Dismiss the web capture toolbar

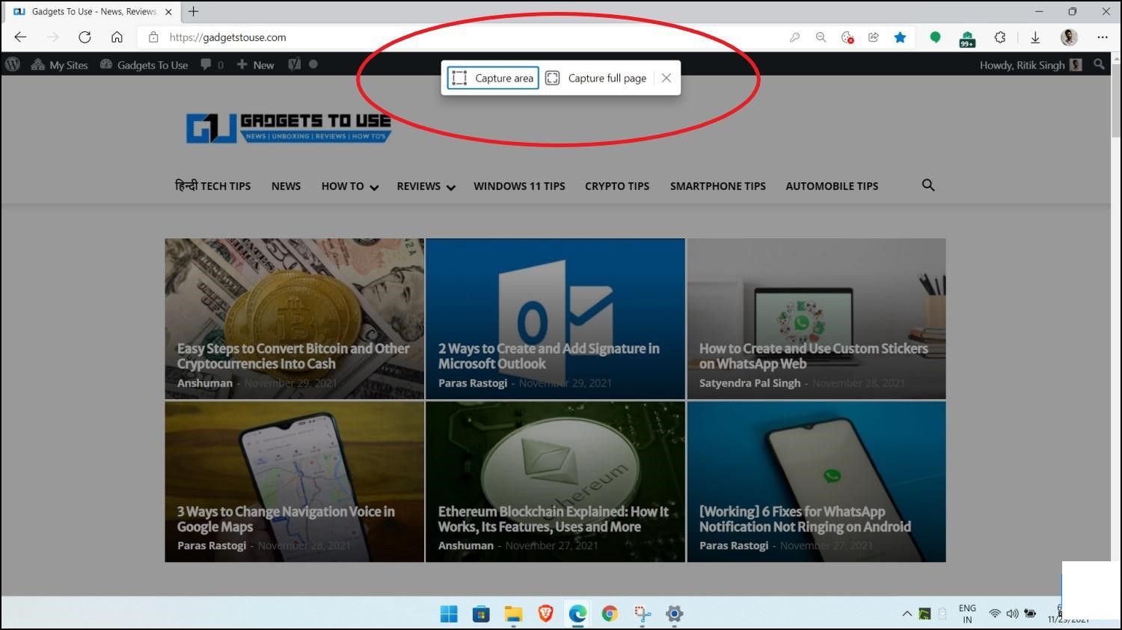point(666,78)
